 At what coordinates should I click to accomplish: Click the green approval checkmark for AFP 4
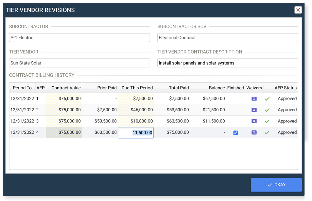[x=267, y=132]
